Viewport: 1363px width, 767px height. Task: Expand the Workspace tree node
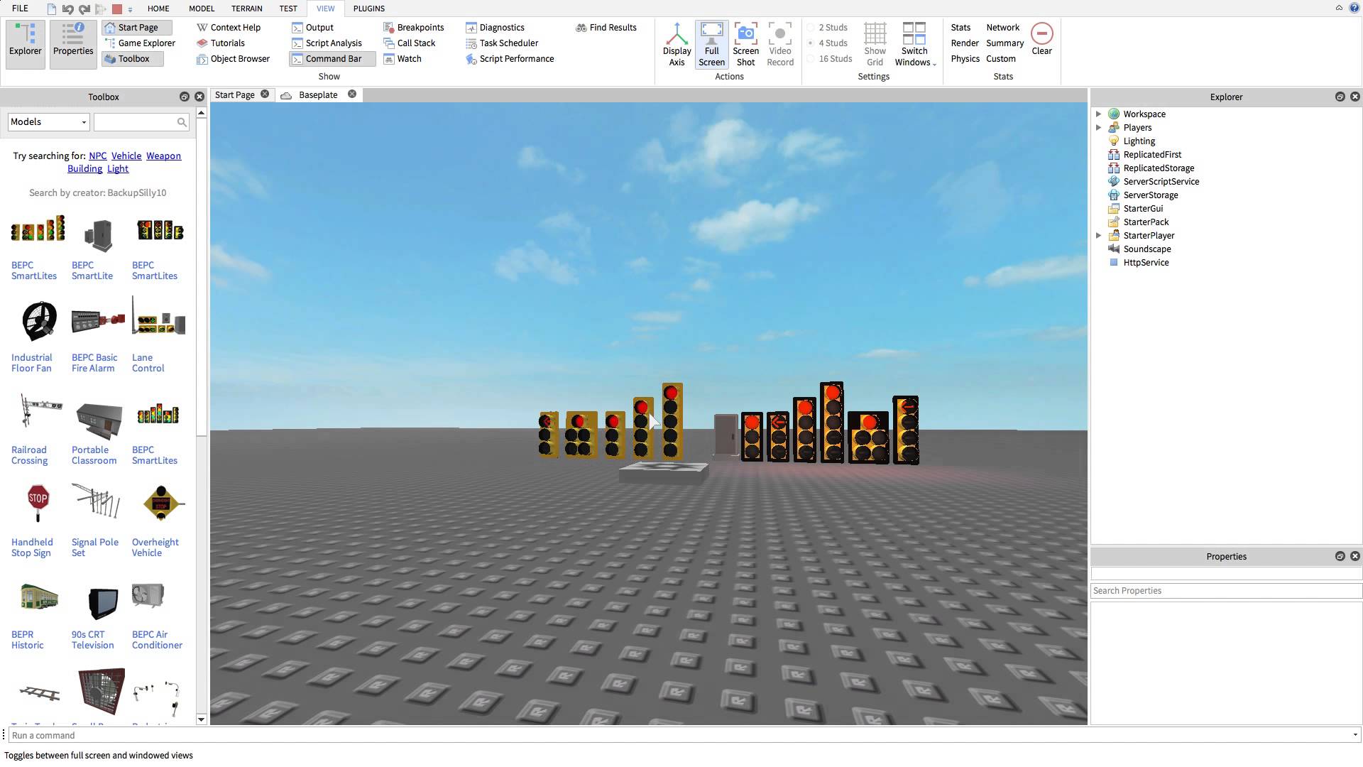(1098, 114)
